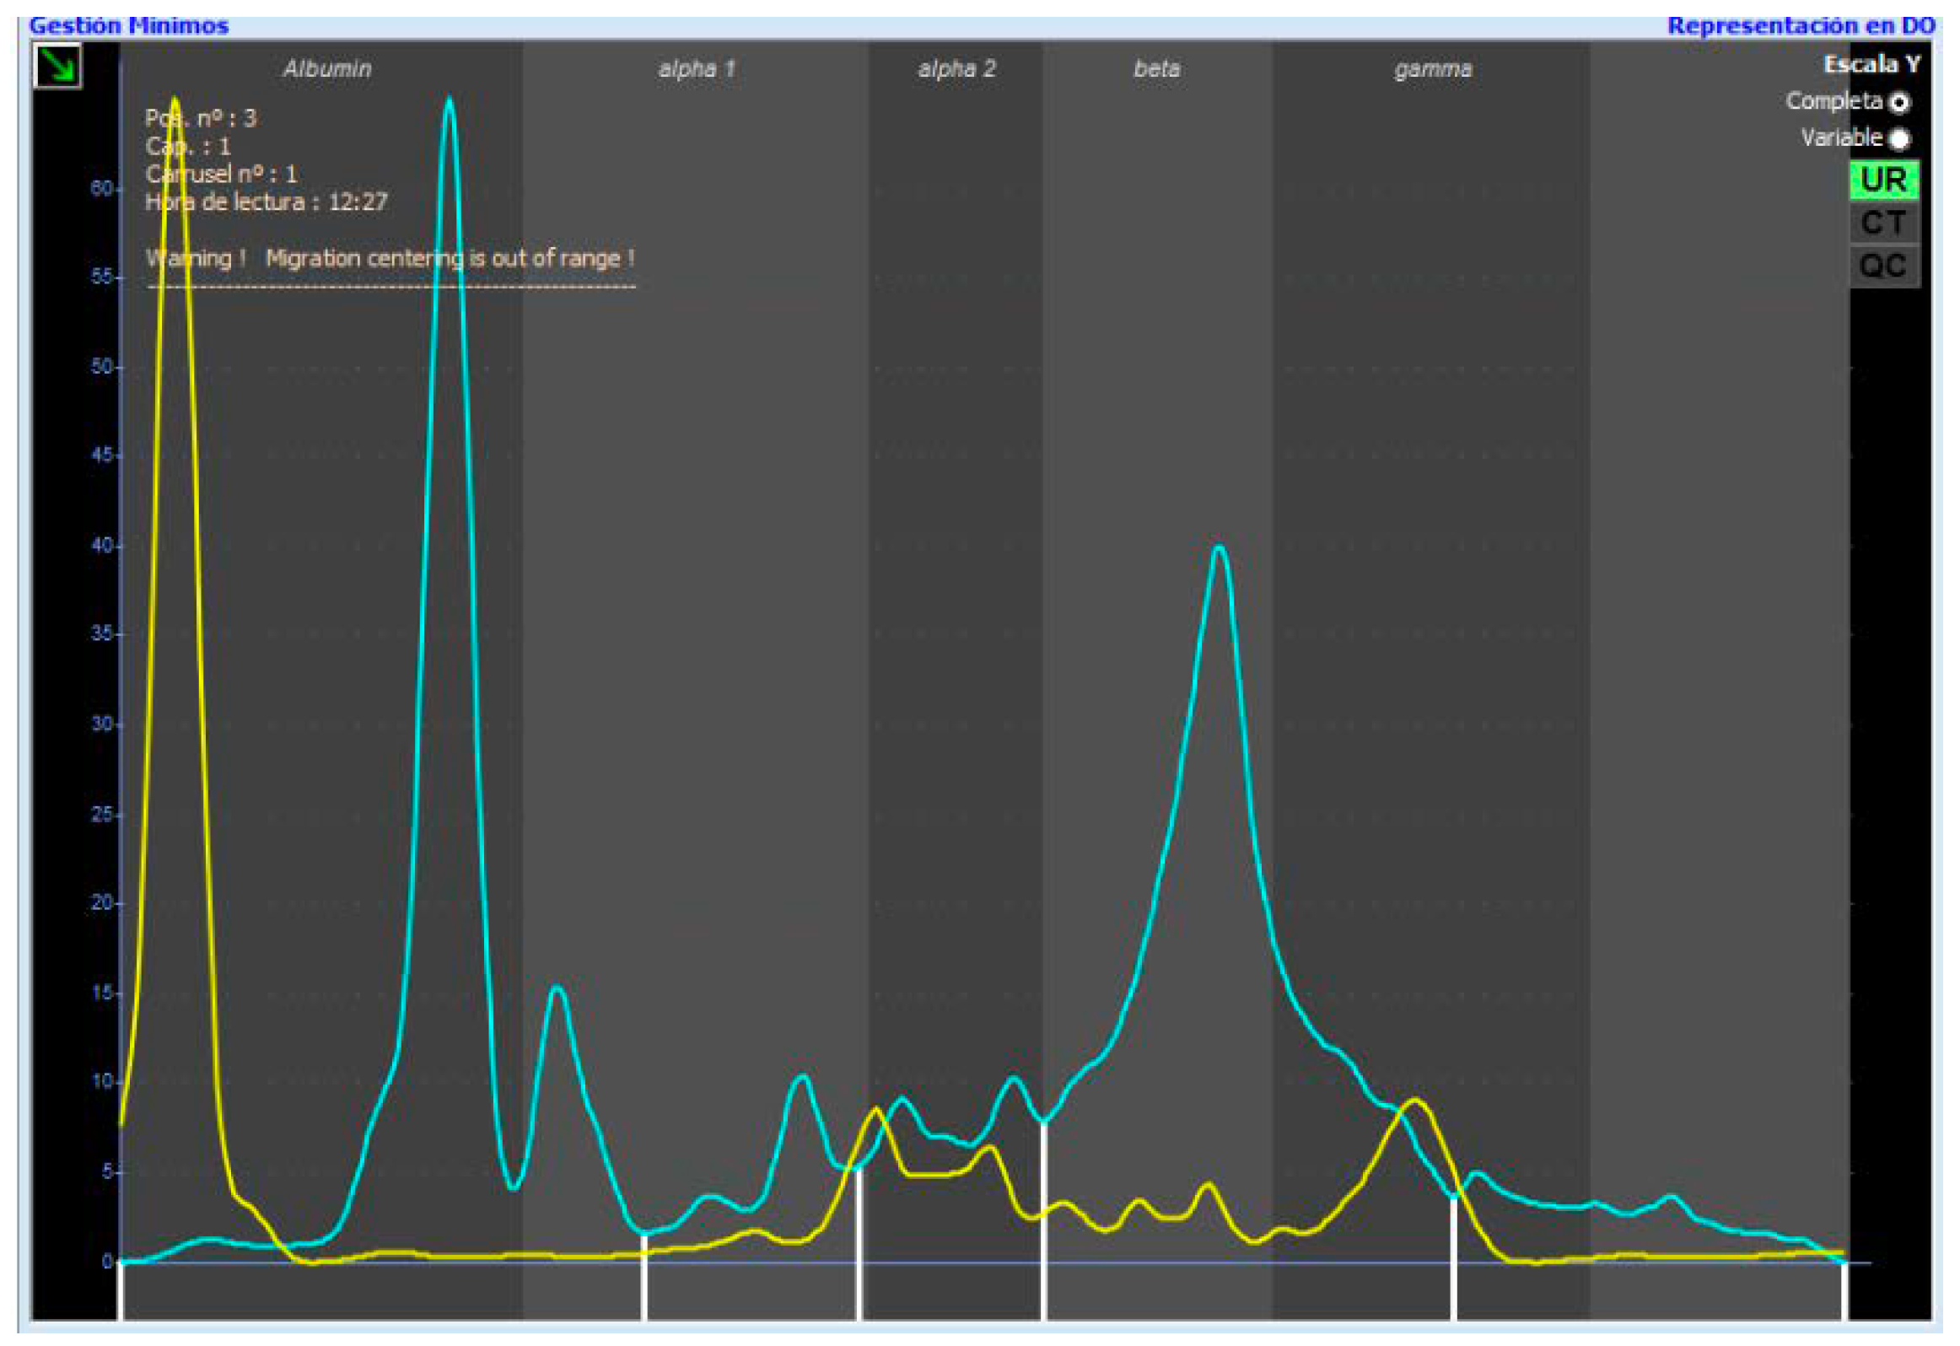Open the Gestión Mínimos link

(x=128, y=25)
